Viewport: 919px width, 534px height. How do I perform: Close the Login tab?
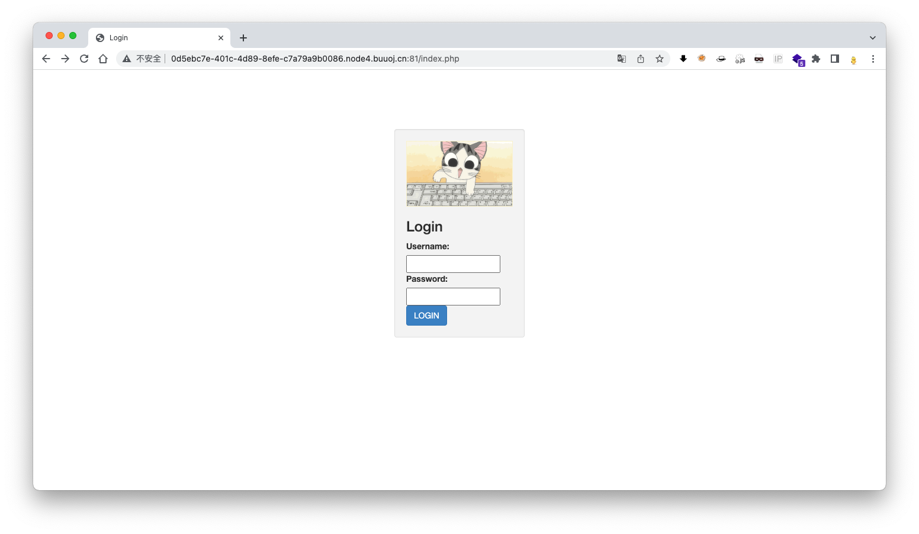[x=221, y=38]
